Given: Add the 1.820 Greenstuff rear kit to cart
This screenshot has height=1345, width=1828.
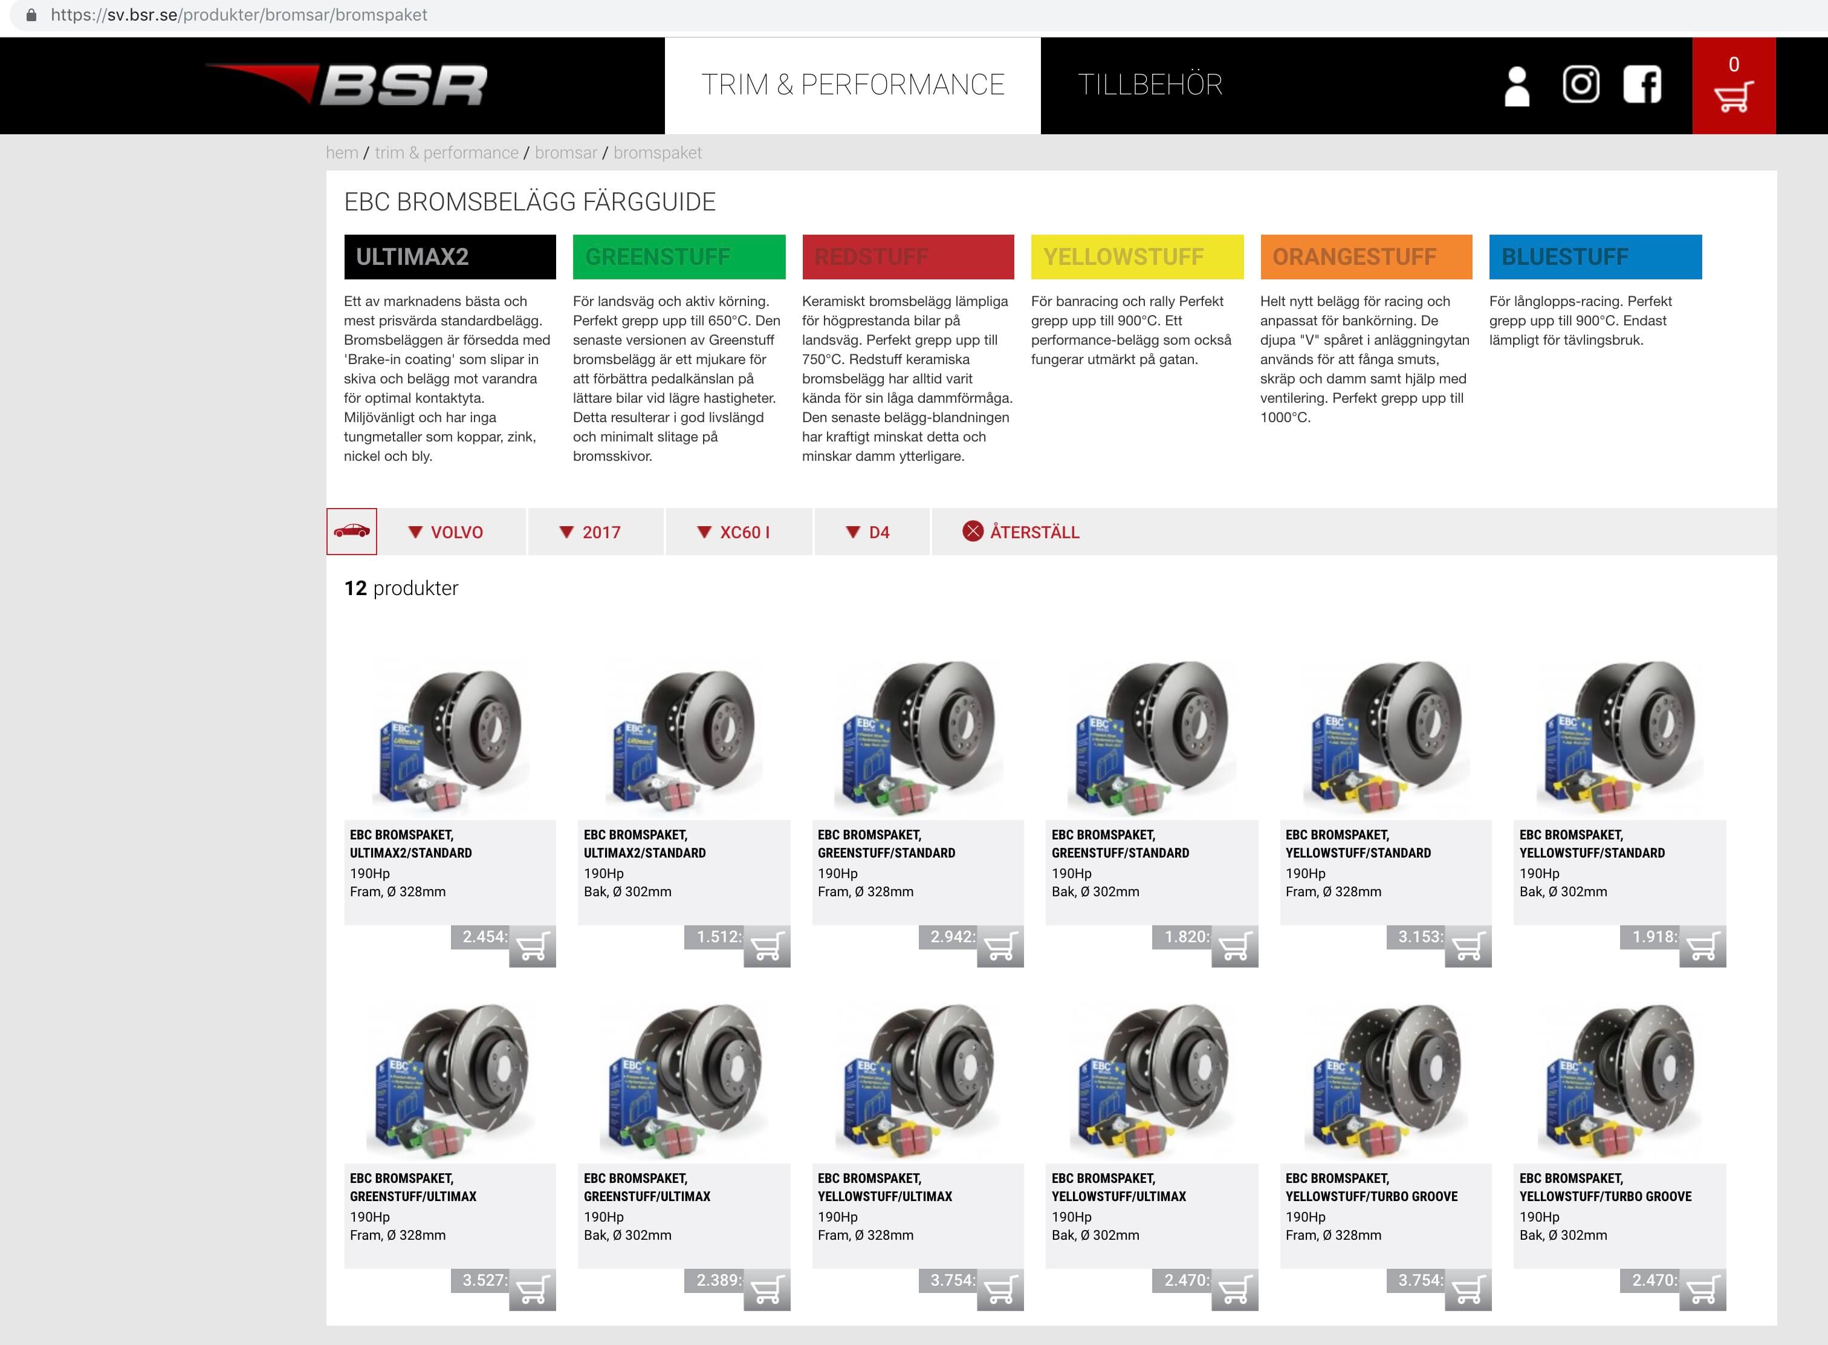Looking at the screenshot, I should point(1234,946).
